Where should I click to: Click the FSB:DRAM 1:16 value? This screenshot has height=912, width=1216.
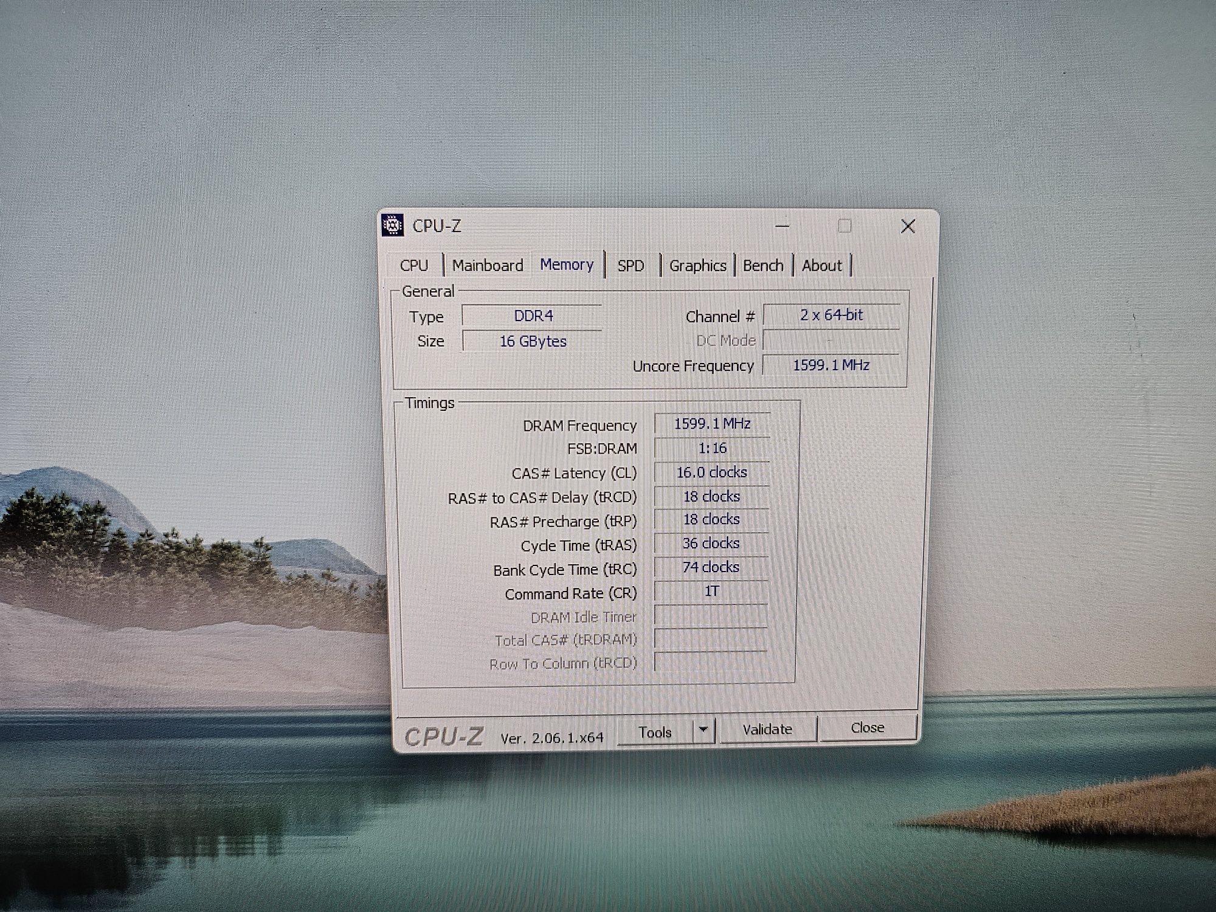712,448
